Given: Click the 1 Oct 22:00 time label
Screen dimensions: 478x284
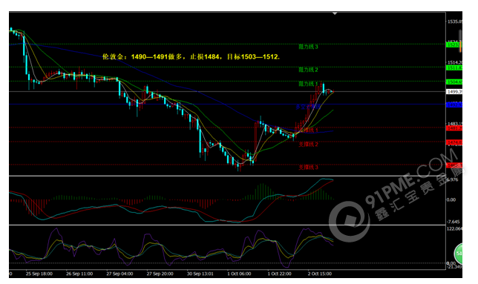Looking at the screenshot, I should click(279, 274).
